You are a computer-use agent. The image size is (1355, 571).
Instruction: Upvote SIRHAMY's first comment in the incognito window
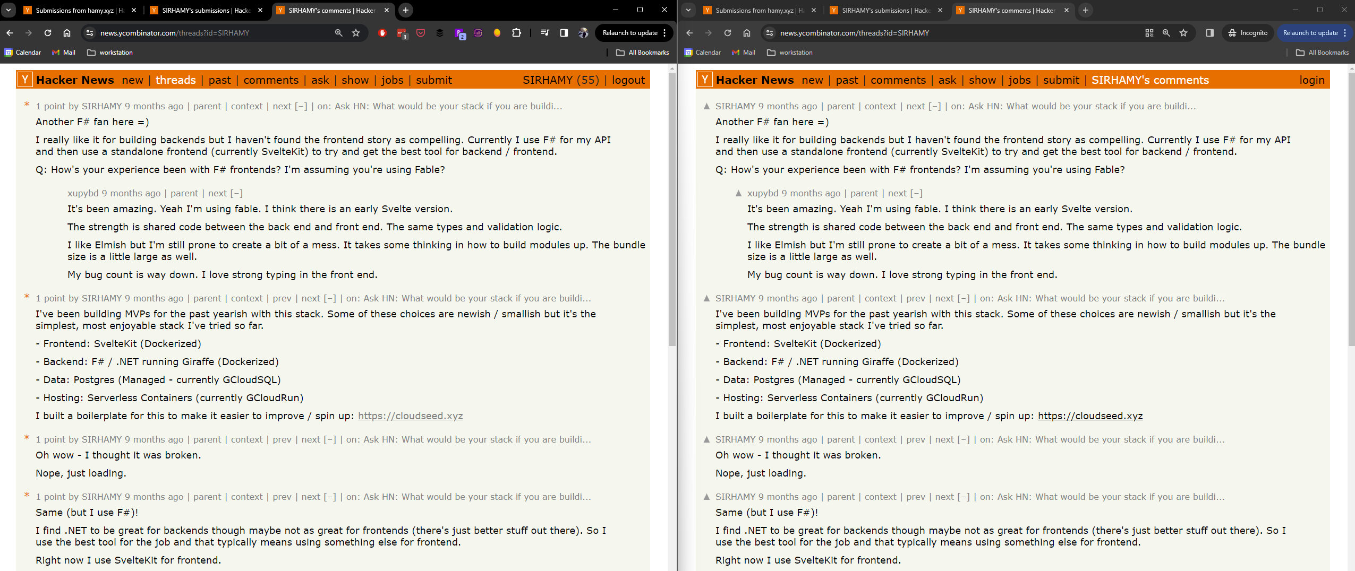[x=706, y=106]
